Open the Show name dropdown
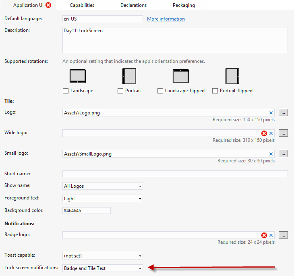Image resolution: width=294 pixels, height=276 pixels. pyautogui.click(x=102, y=186)
